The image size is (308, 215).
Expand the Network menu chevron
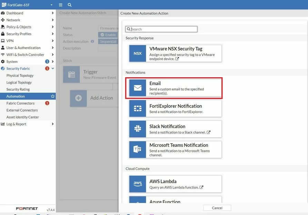tap(53, 20)
